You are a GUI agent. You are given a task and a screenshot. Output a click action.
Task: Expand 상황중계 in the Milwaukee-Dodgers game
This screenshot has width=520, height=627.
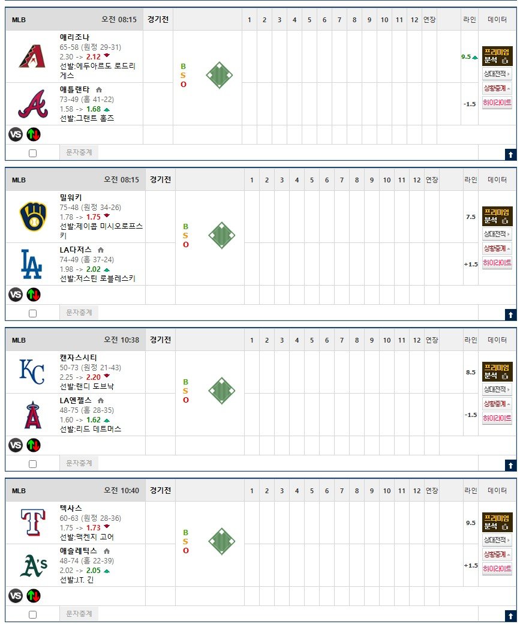497,248
